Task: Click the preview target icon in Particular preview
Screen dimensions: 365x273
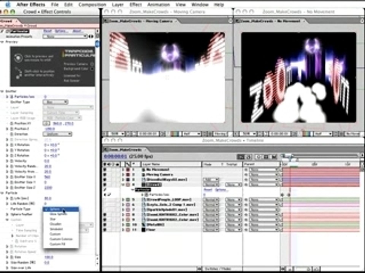Action: coord(18,58)
